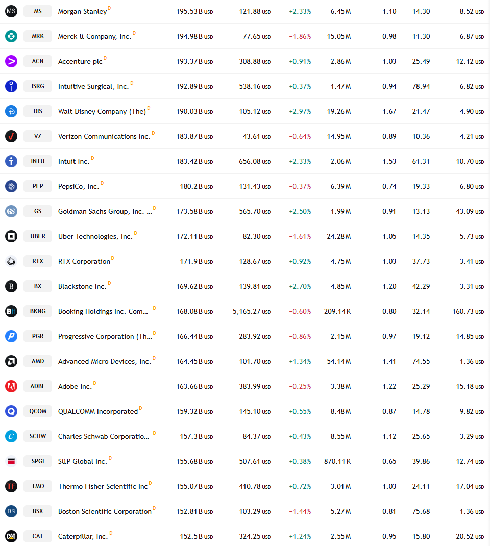
Task: Select the QCOM ticker badge
Action: pos(38,411)
